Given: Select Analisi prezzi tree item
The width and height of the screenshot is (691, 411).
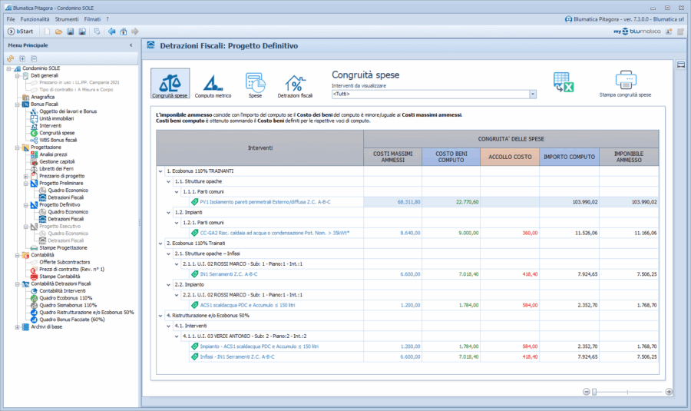Looking at the screenshot, I should pos(53,154).
